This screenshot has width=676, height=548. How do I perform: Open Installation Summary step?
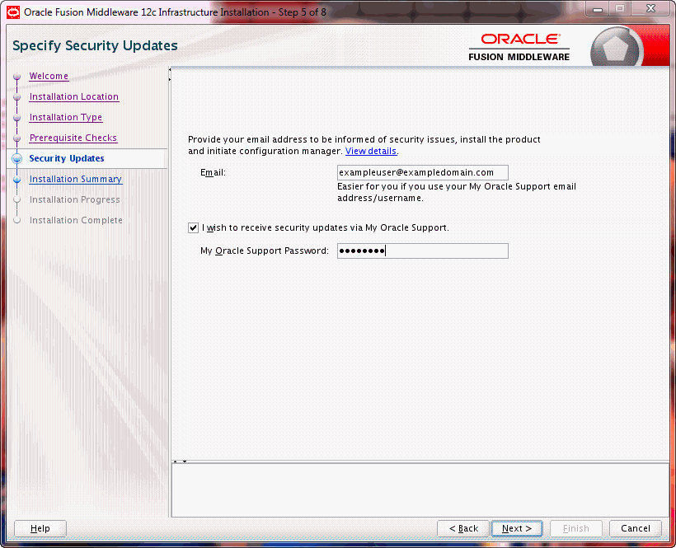pos(76,179)
